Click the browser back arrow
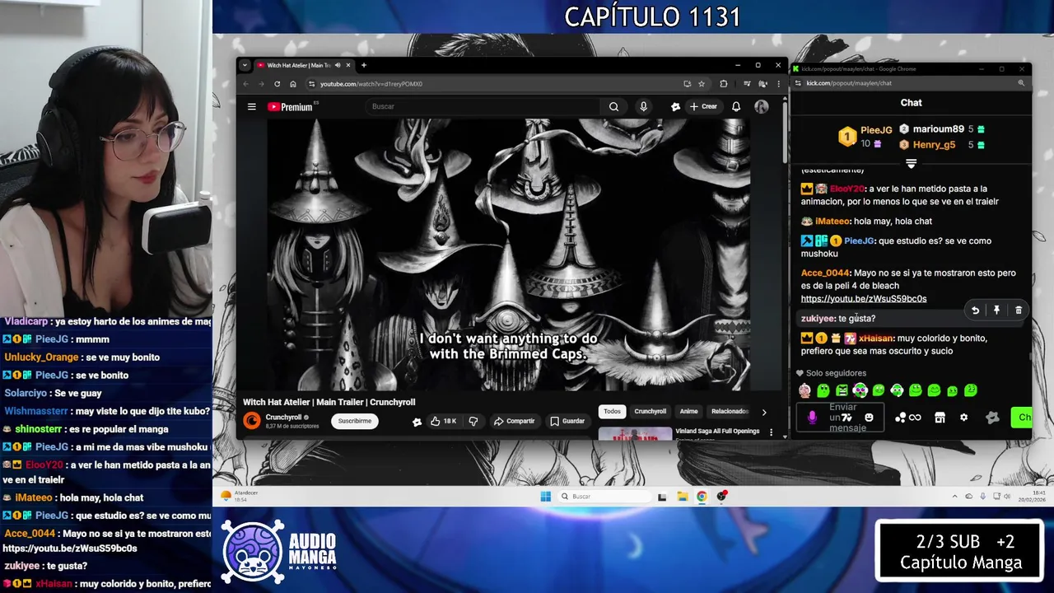The width and height of the screenshot is (1054, 593). (245, 84)
